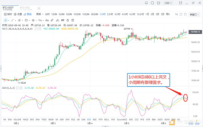
Task: Expand the USD currency dropdown
Action: [x=168, y=3]
